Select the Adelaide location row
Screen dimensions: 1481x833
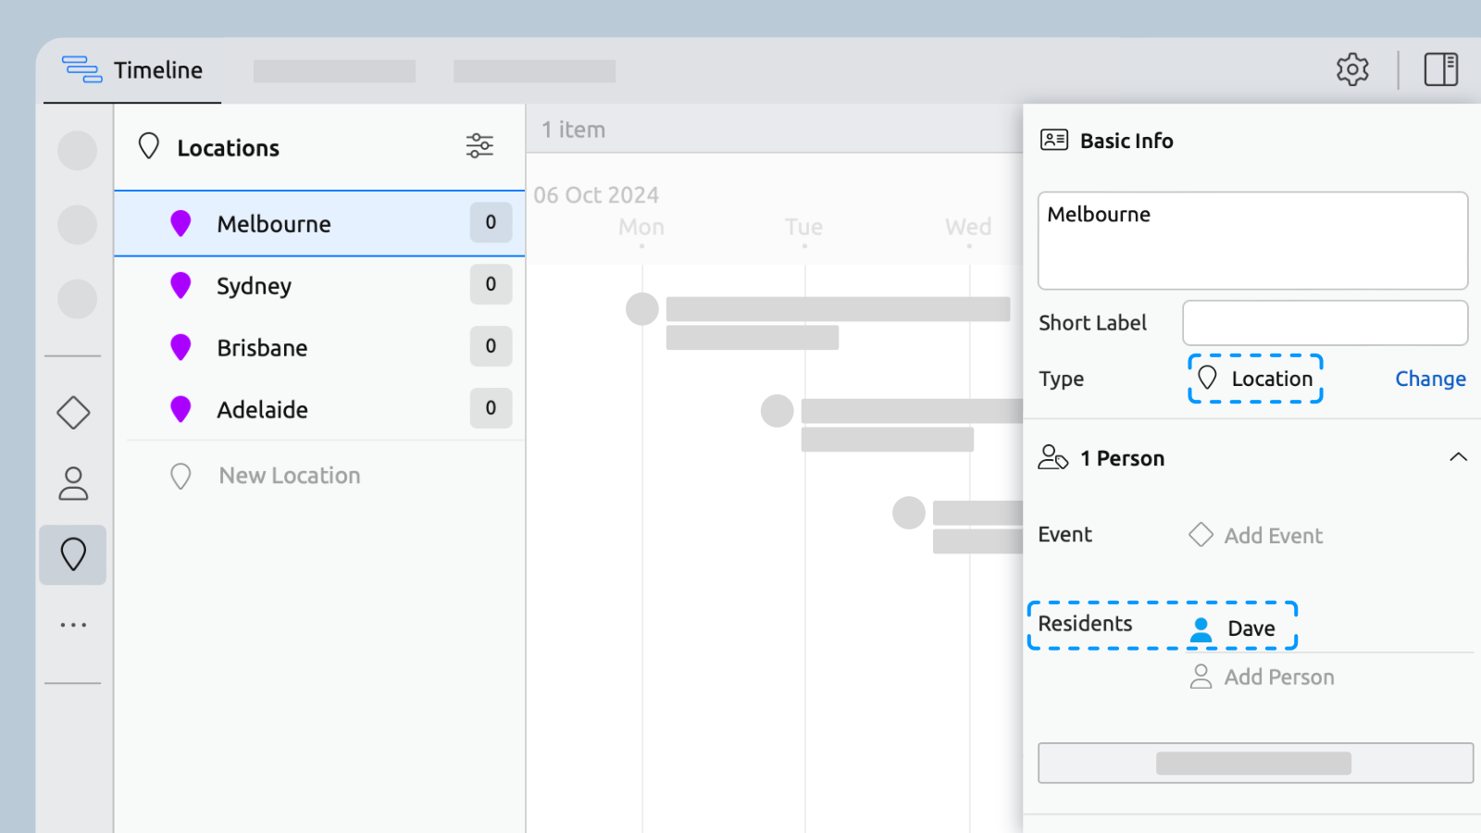[319, 409]
